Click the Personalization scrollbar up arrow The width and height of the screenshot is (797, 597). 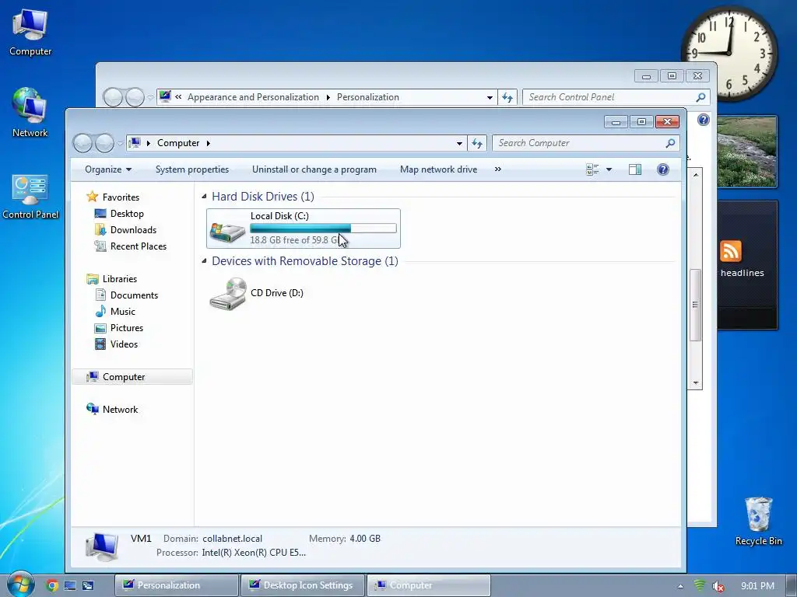(696, 175)
